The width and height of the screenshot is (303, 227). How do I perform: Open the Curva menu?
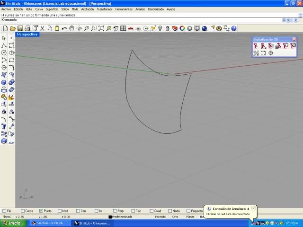tap(39, 9)
